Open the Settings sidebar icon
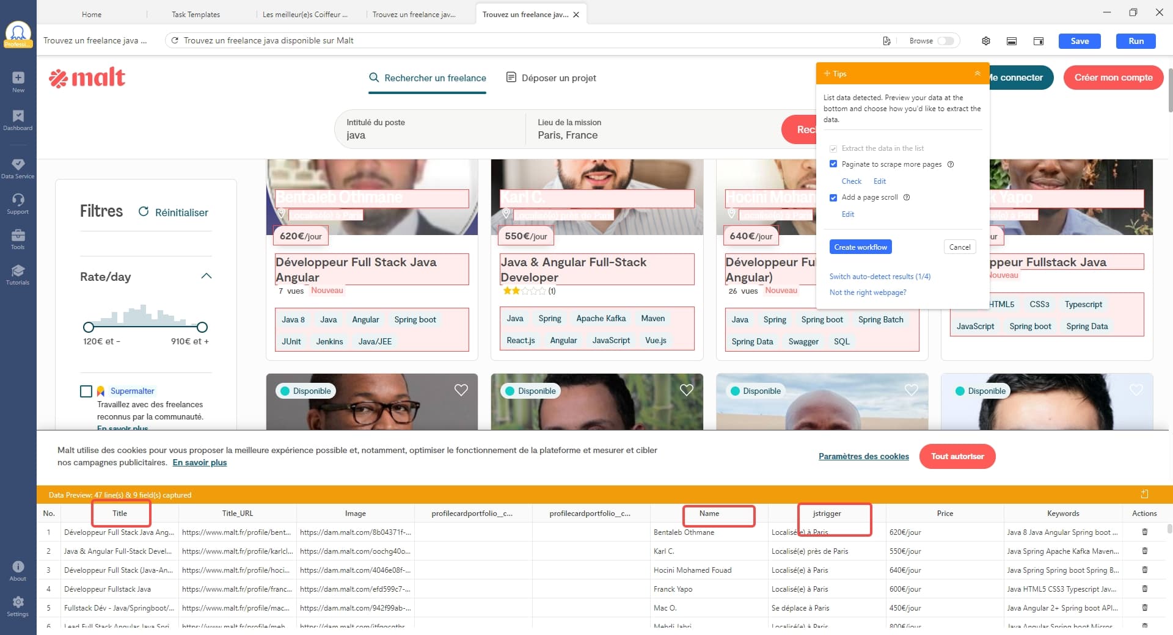The height and width of the screenshot is (635, 1173). 18,606
